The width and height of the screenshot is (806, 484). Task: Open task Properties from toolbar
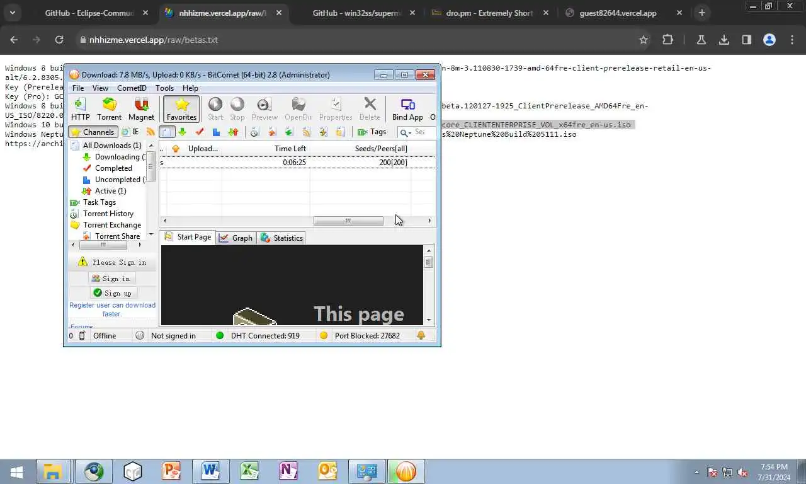[336, 109]
